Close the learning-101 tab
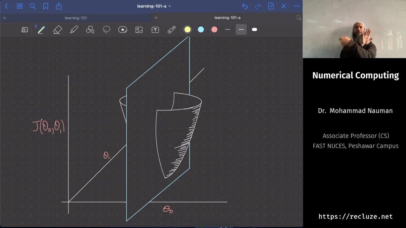This screenshot has height=228, width=406. coord(4,18)
